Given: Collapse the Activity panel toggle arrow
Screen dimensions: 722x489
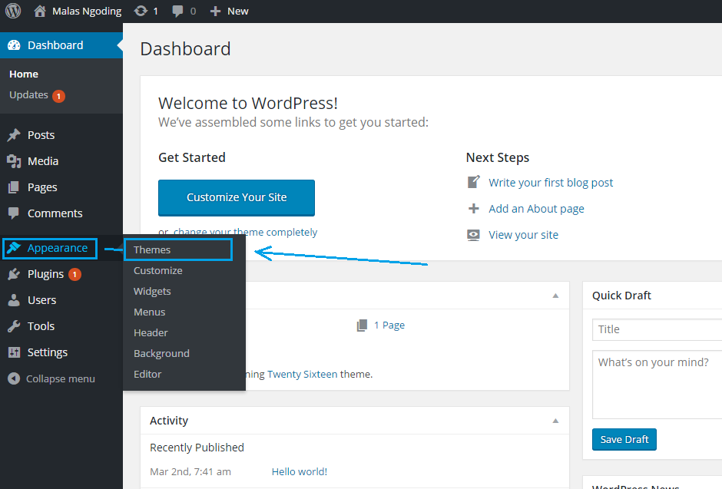Looking at the screenshot, I should 556,421.
